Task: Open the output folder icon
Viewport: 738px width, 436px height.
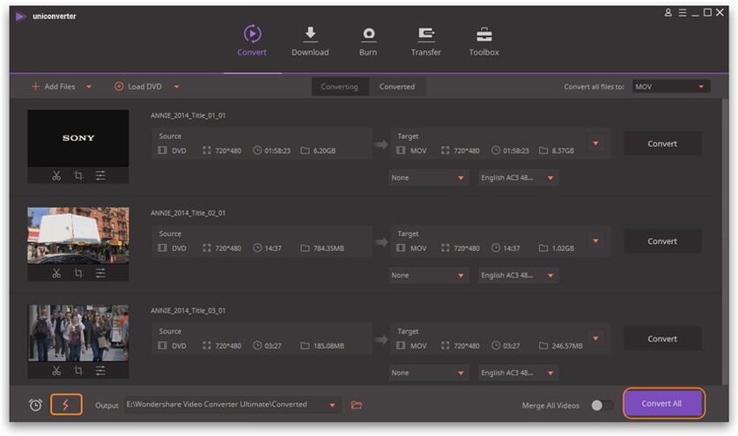Action: (357, 405)
